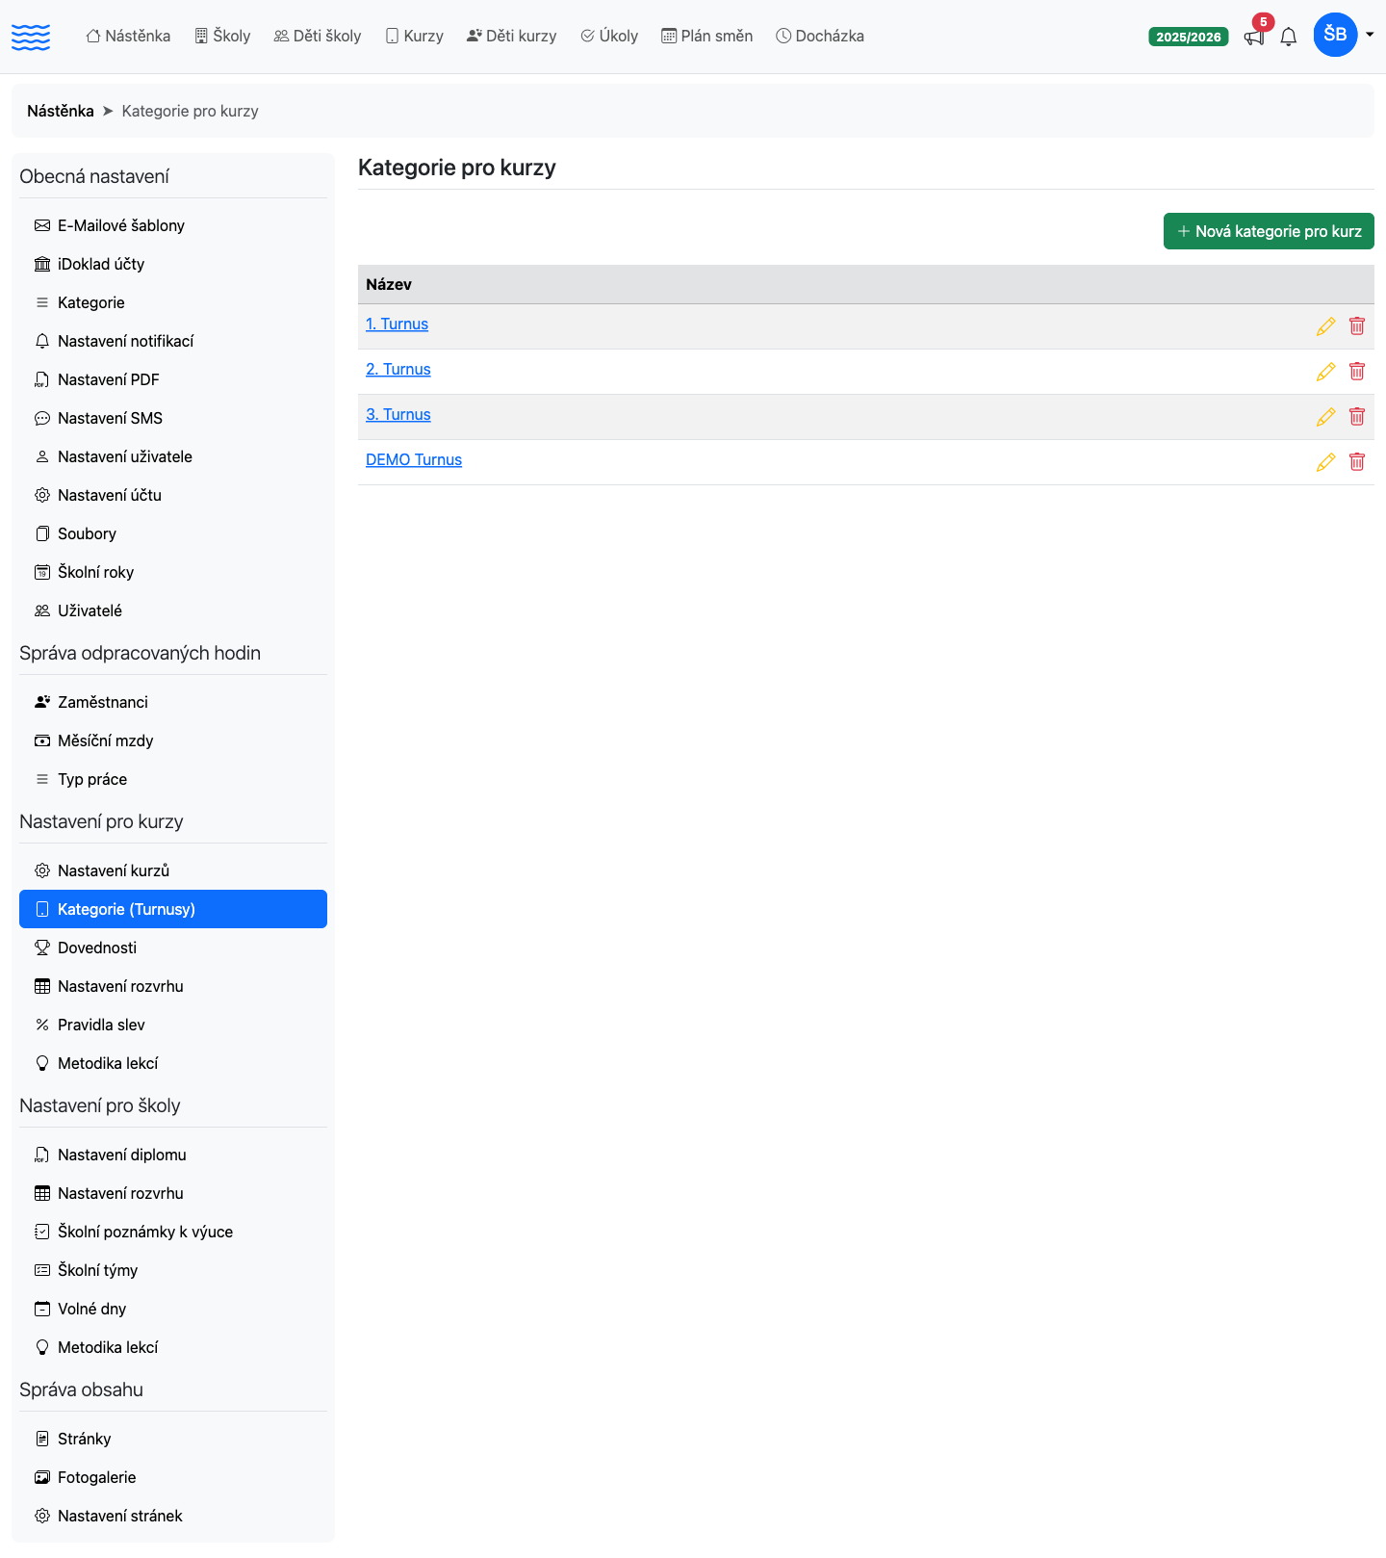This screenshot has width=1386, height=1558.
Task: Click the edit pencil for 1. Turnus
Action: 1325,326
